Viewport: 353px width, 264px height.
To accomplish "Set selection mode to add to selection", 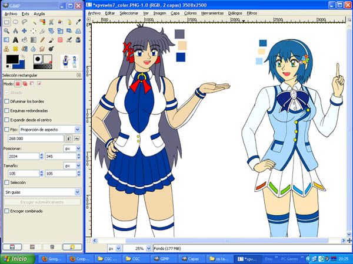I will [25, 84].
